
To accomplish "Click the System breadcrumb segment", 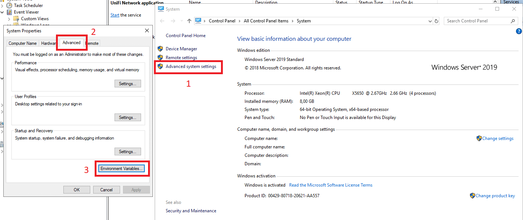I will pos(304,21).
